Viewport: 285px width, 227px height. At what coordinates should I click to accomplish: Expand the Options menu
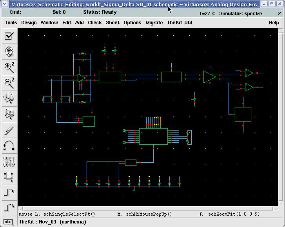[x=132, y=22]
